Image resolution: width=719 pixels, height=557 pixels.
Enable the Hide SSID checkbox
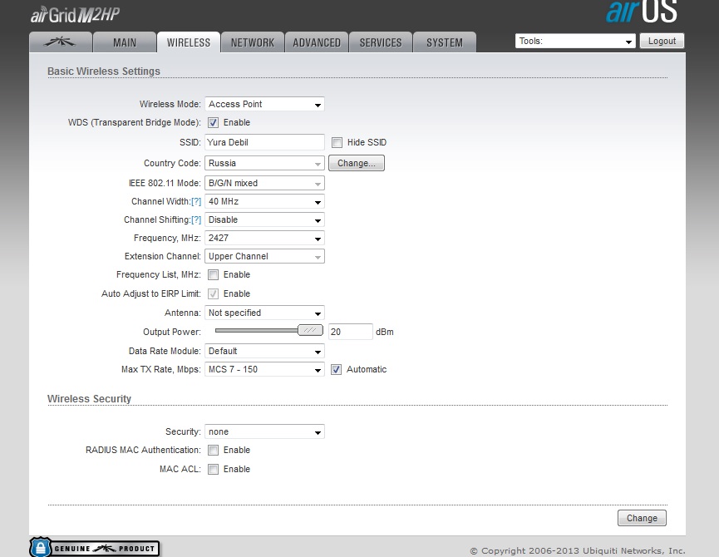pos(337,142)
